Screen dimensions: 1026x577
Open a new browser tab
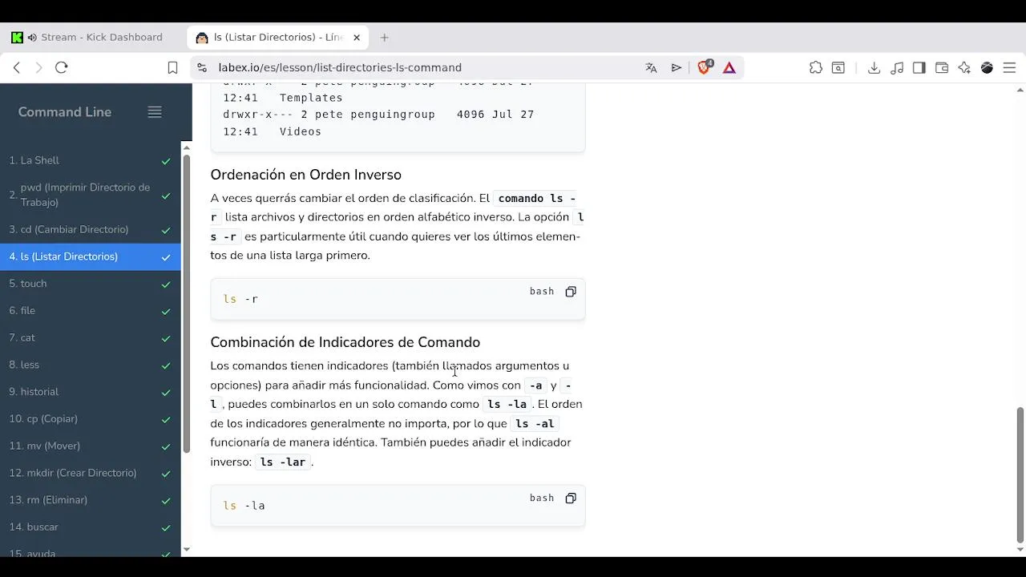(385, 38)
